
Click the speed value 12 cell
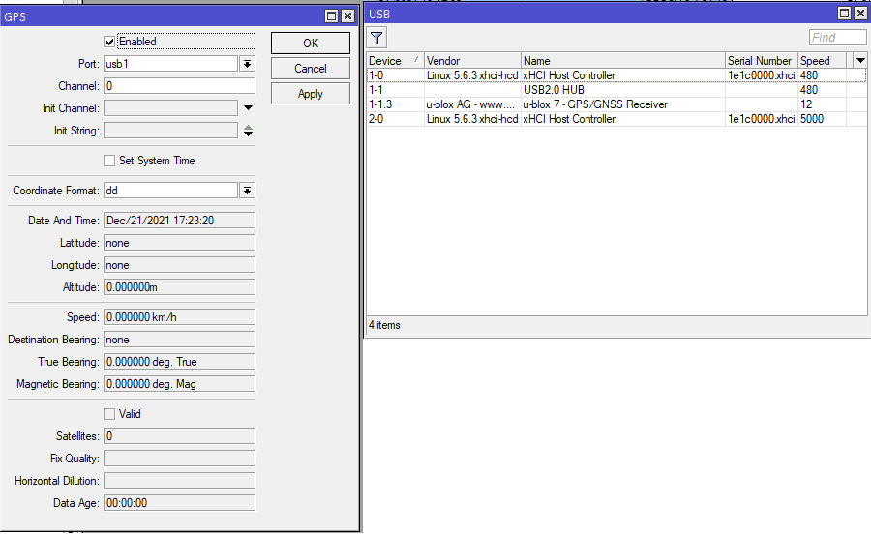click(822, 104)
